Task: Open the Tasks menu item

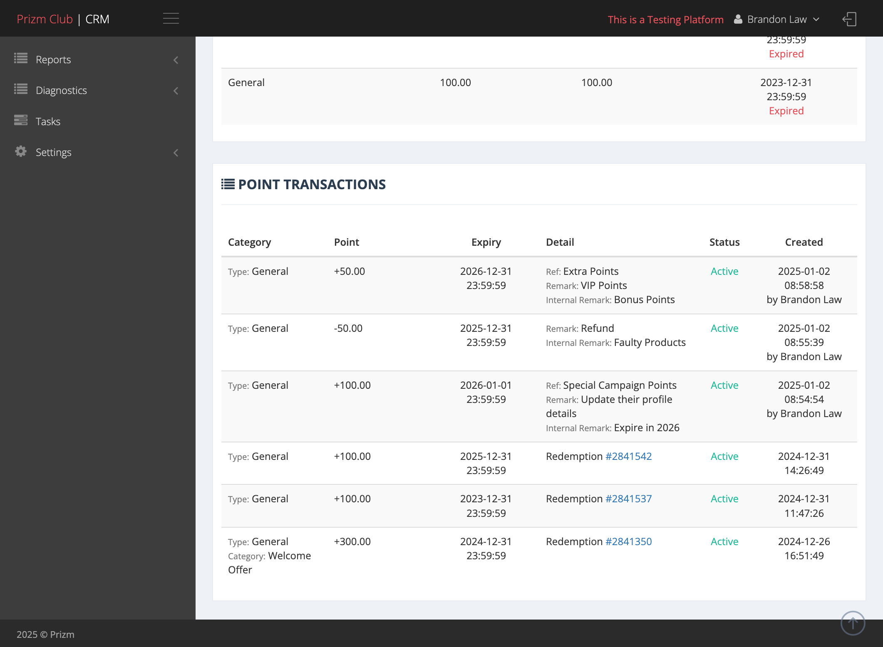Action: 98,121
